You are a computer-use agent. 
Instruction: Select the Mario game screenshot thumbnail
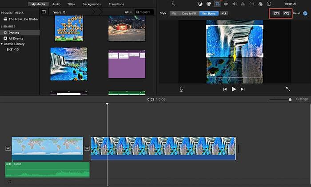[69, 28]
